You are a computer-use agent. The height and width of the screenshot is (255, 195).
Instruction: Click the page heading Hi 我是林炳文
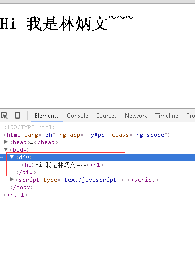66,23
